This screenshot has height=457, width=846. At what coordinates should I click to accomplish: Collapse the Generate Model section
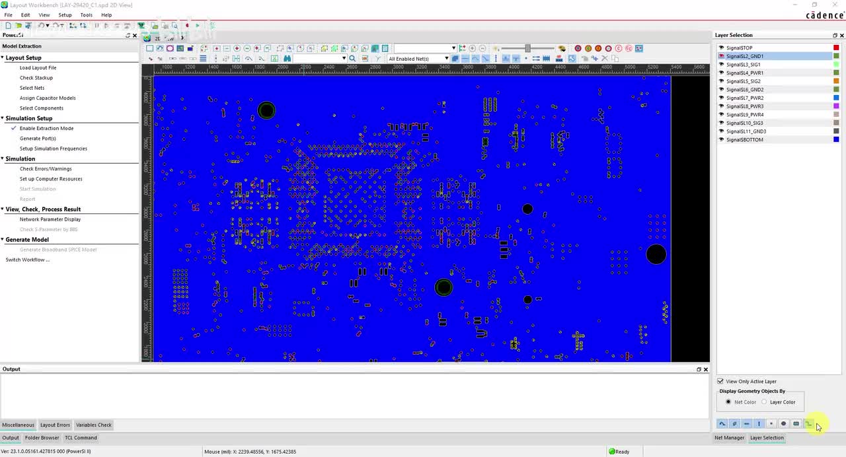[x=3, y=240]
